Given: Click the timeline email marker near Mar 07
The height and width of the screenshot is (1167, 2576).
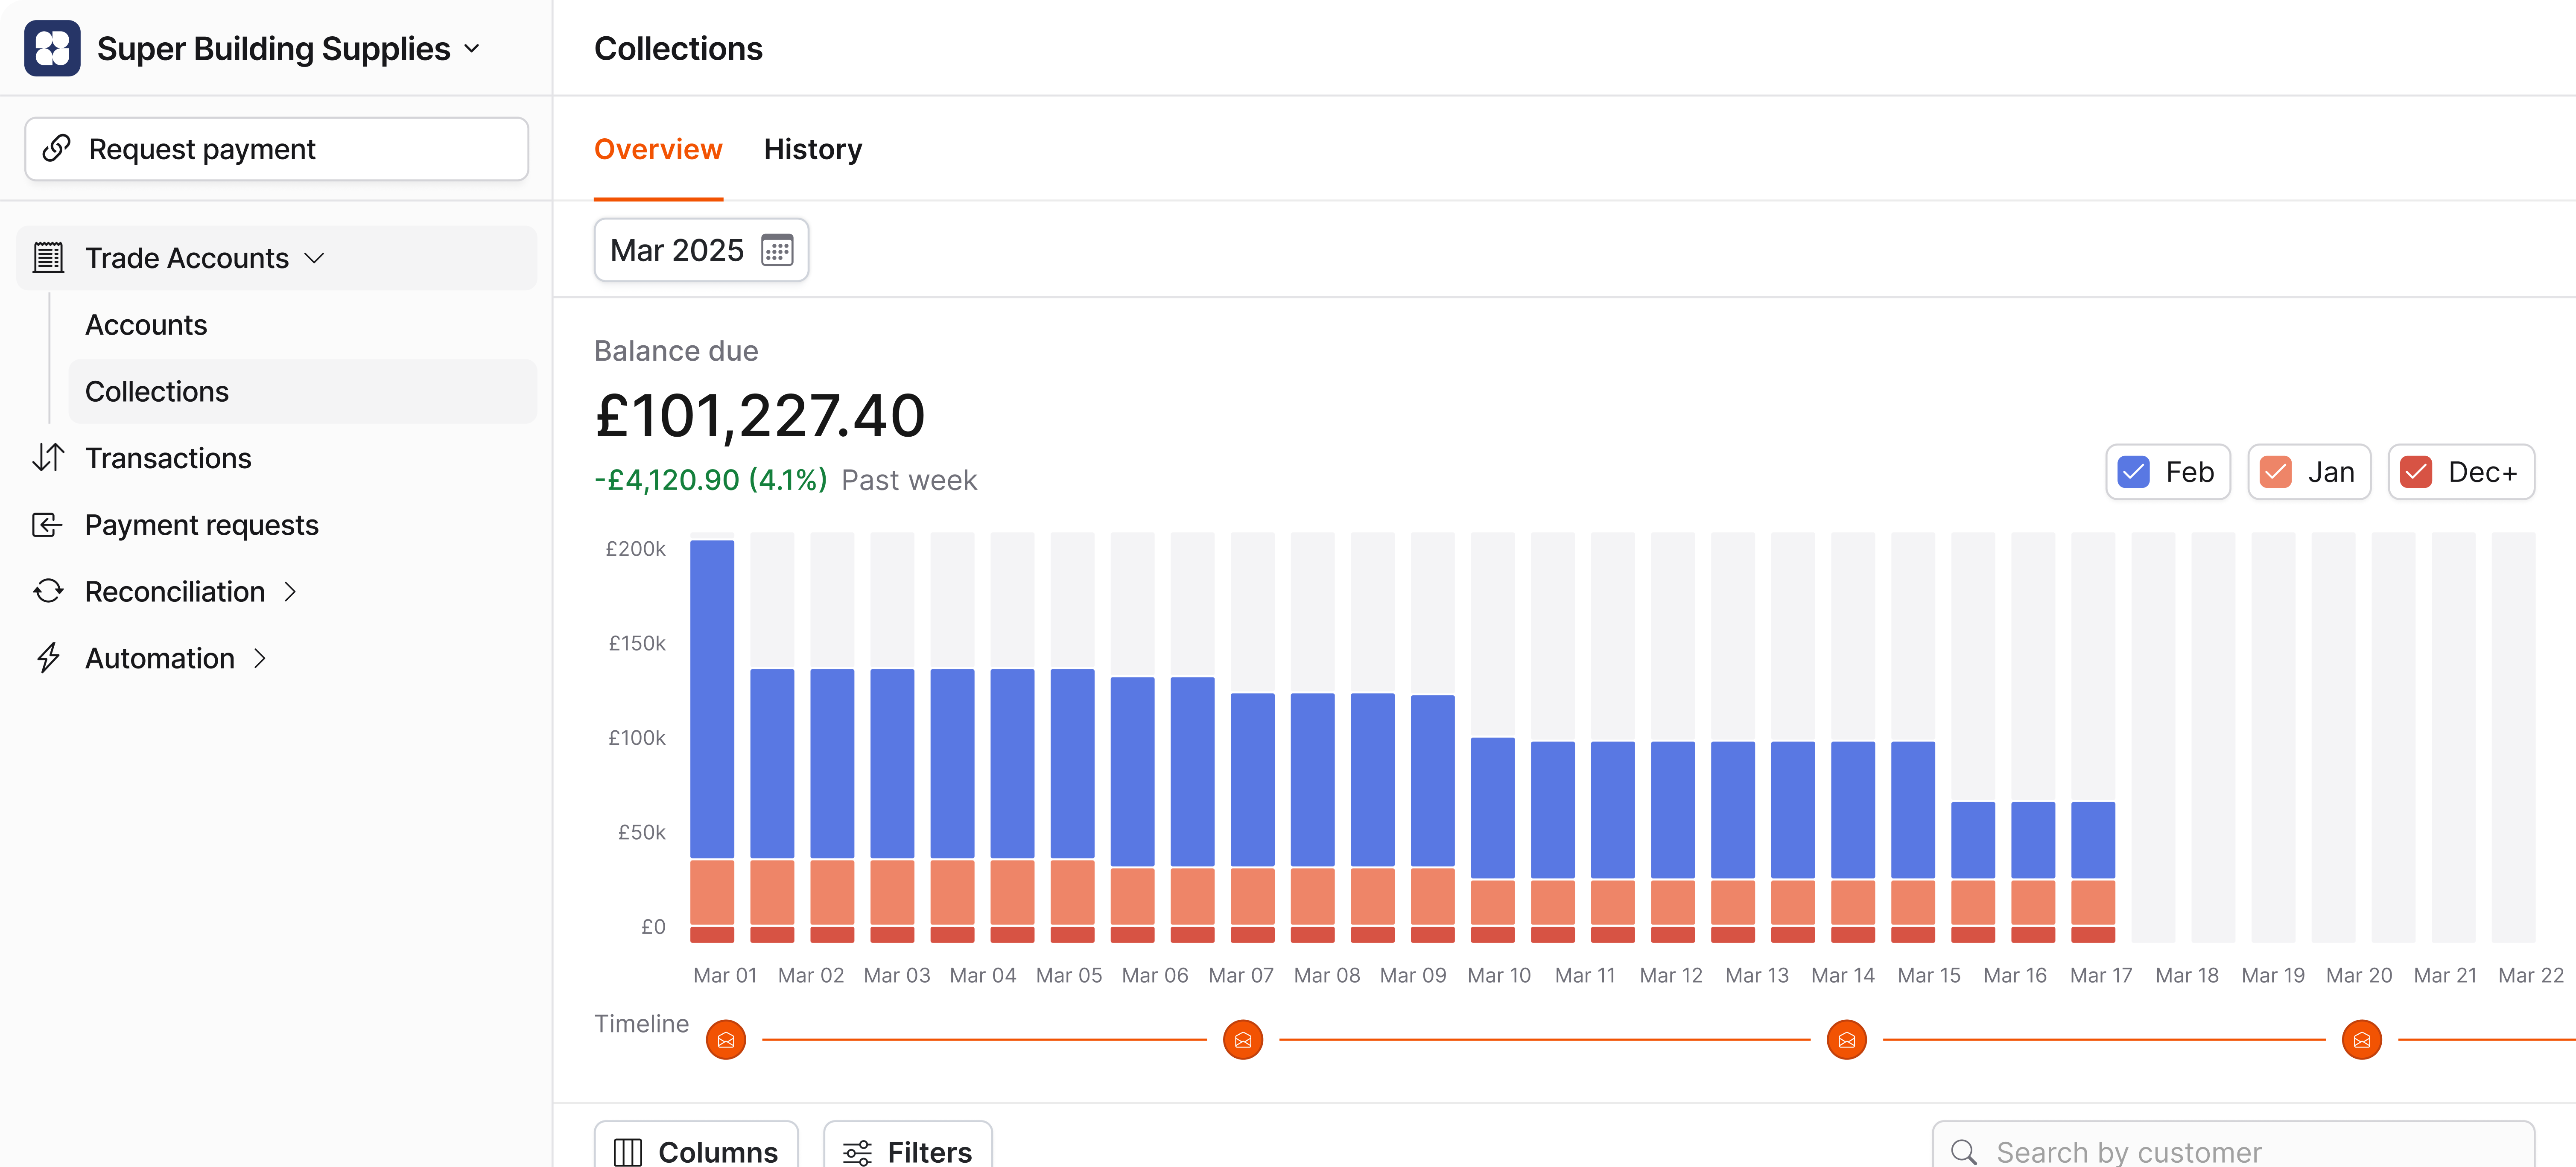Looking at the screenshot, I should (1243, 1040).
